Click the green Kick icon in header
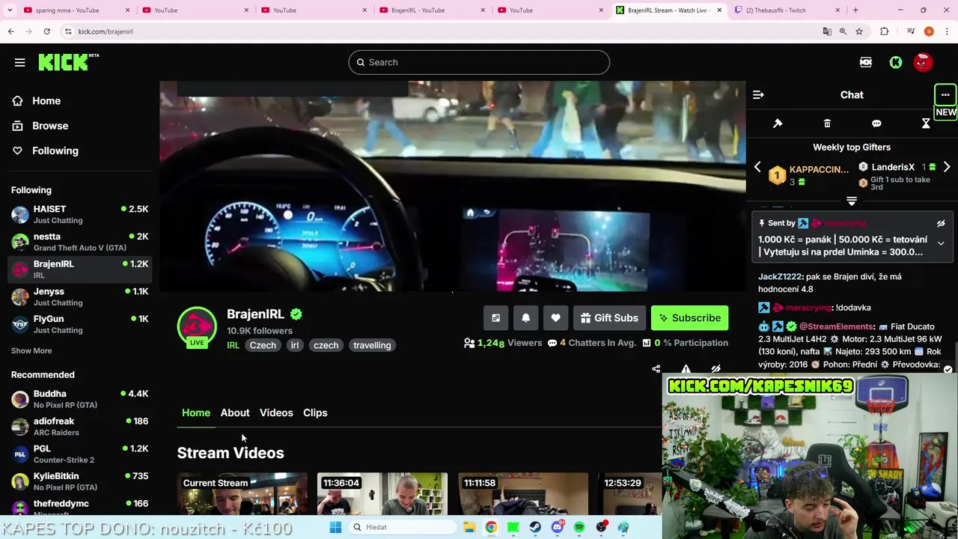The height and width of the screenshot is (539, 958). click(x=895, y=62)
